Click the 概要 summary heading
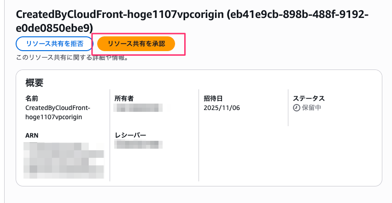The image size is (392, 203). point(35,83)
